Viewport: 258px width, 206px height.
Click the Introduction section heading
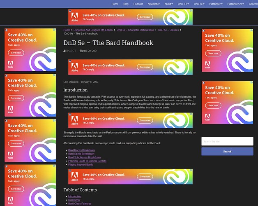tap(76, 90)
